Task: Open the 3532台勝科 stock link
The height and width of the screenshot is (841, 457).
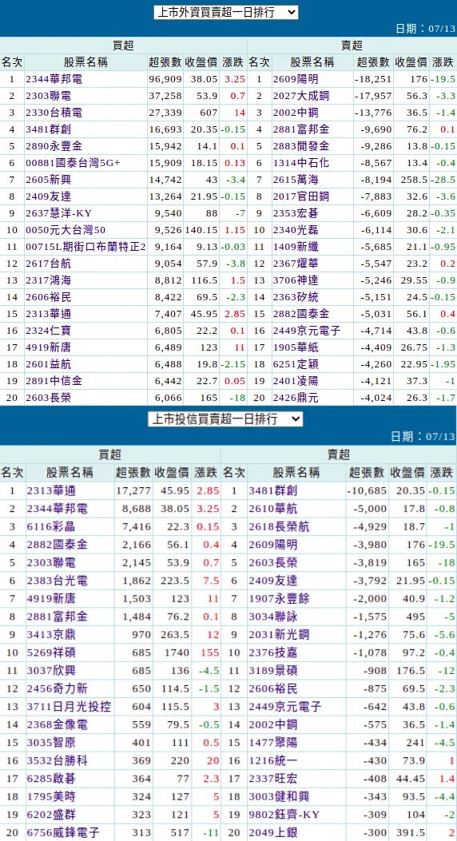Action: tap(58, 760)
